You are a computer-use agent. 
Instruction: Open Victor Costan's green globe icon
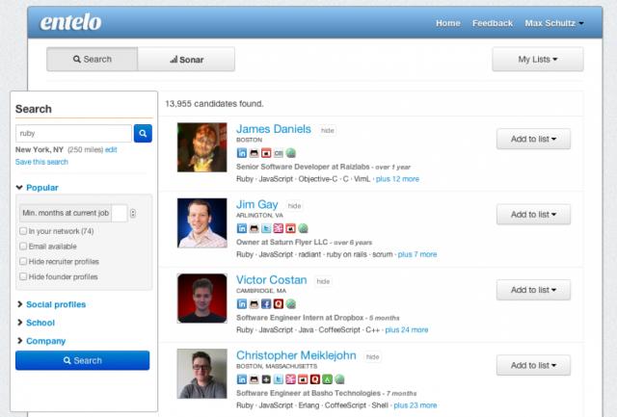(x=291, y=303)
